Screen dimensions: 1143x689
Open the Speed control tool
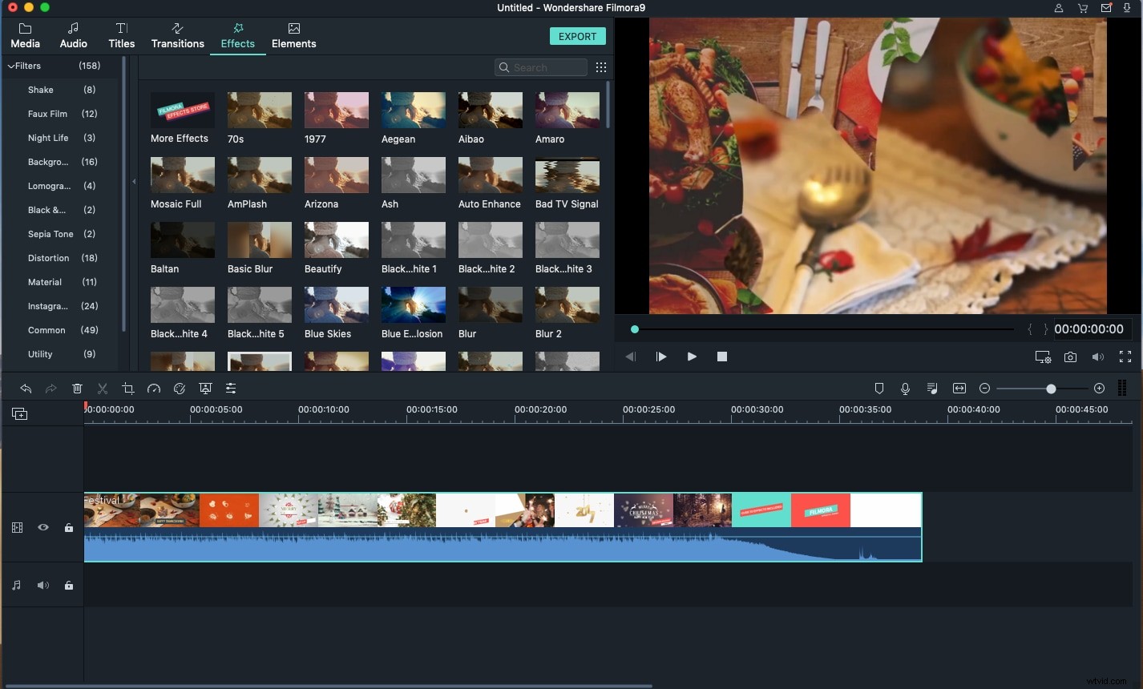(x=154, y=389)
